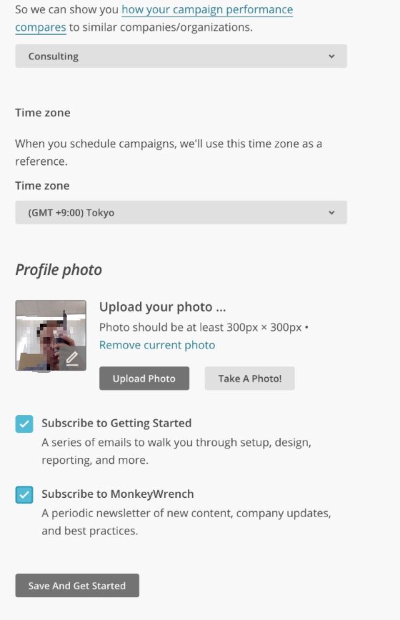400x620 pixels.
Task: Open the Consulting industry dropdown
Action: tap(181, 56)
